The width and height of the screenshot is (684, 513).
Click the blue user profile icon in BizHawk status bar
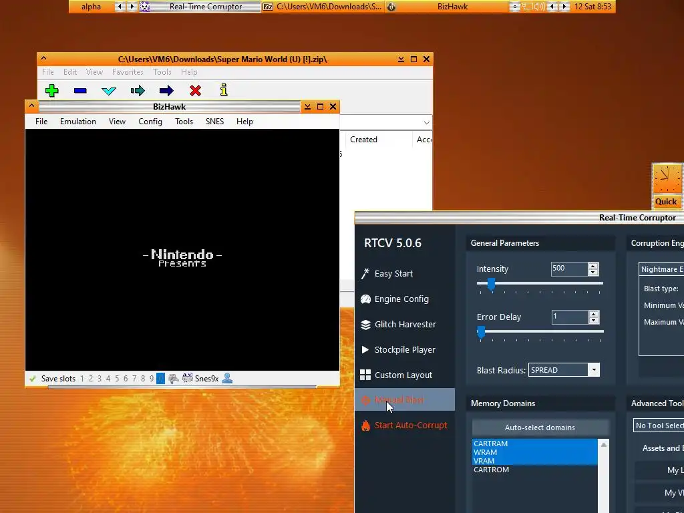click(x=227, y=378)
